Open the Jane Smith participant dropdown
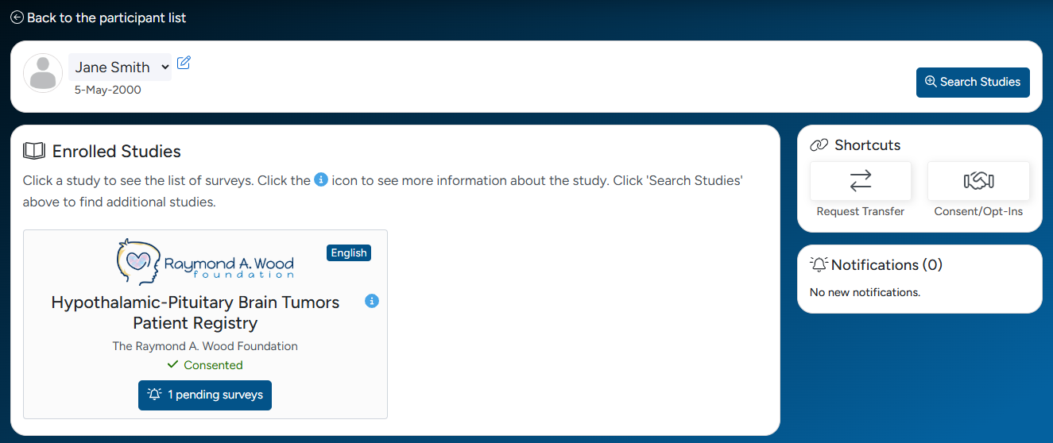This screenshot has width=1053, height=443. point(120,67)
